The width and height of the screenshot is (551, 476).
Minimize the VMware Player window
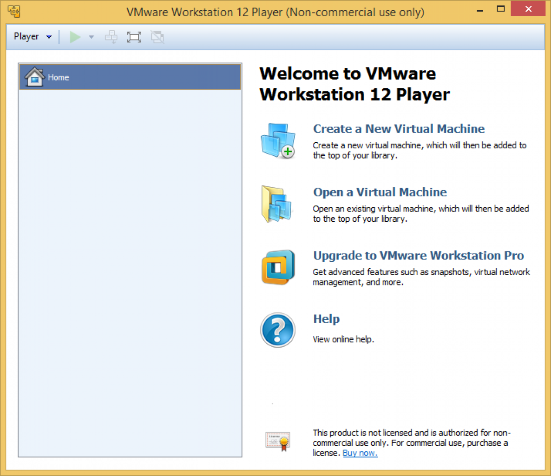pos(479,10)
